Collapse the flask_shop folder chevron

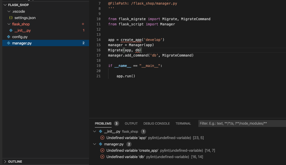pos(9,24)
